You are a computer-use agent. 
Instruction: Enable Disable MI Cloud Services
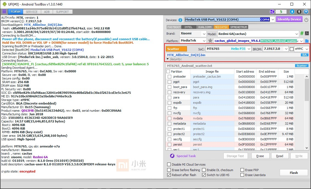(169, 164)
